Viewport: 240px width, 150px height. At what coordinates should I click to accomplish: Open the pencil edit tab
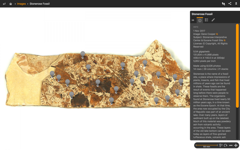pyautogui.click(x=213, y=20)
